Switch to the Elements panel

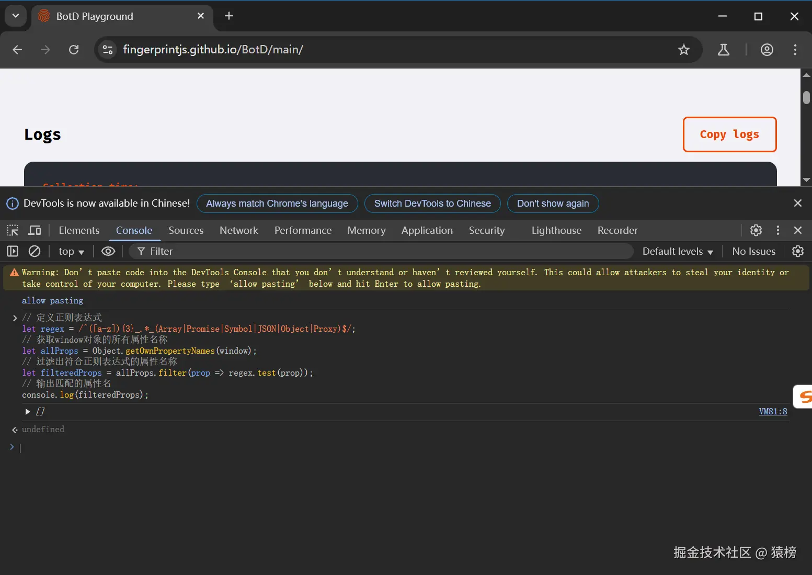(79, 230)
